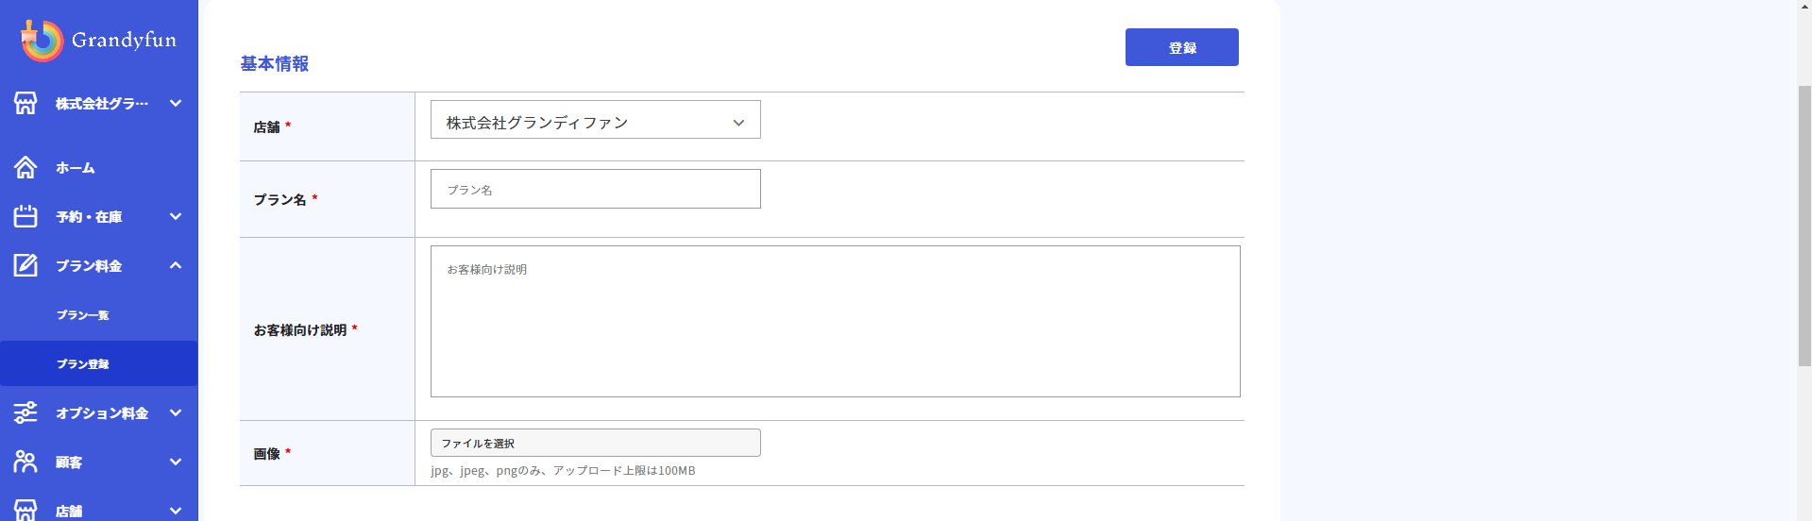
Task: Expand the 予約・在庫 menu chevron
Action: [x=176, y=216]
